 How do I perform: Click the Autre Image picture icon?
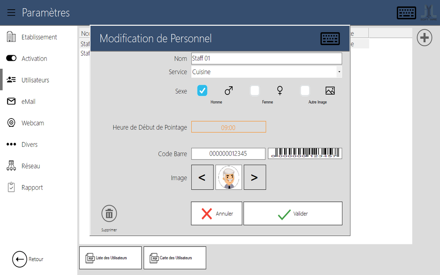(330, 91)
